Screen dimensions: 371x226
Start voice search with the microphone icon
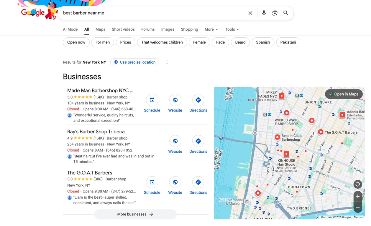[264, 13]
